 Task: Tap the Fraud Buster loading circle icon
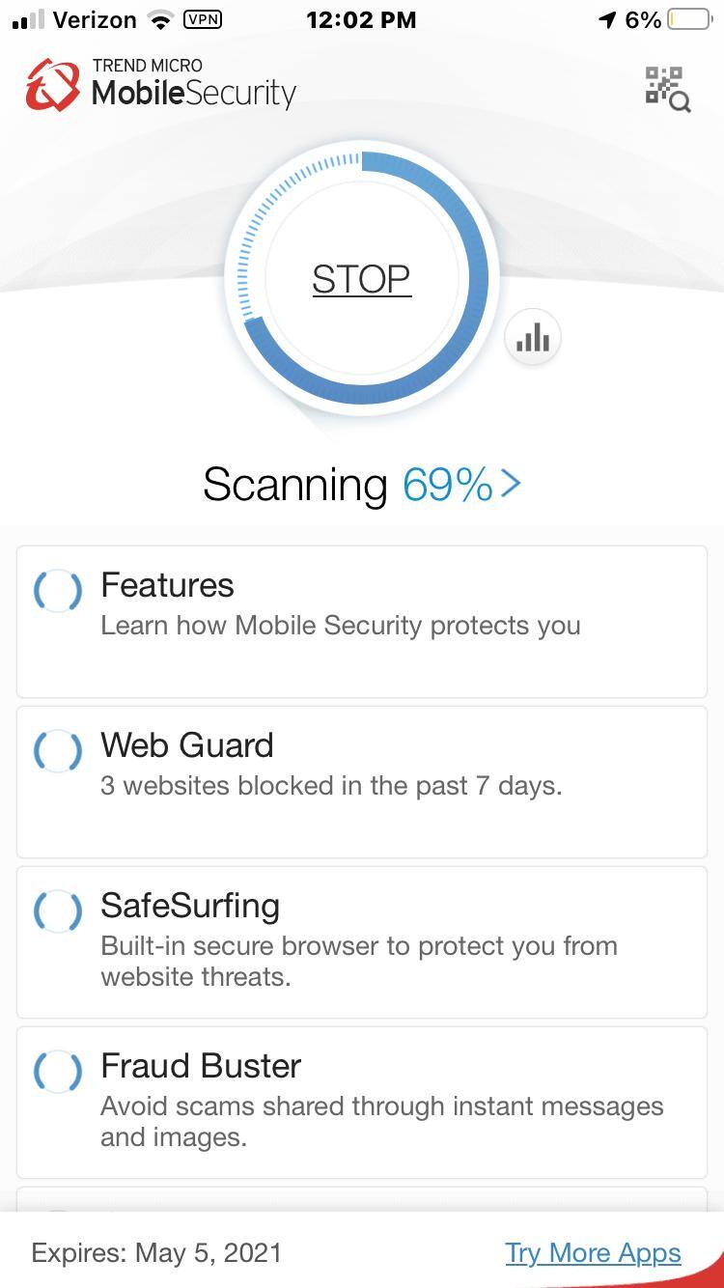click(x=58, y=1070)
